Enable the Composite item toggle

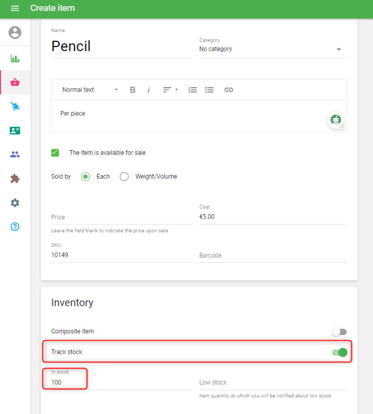pos(339,332)
